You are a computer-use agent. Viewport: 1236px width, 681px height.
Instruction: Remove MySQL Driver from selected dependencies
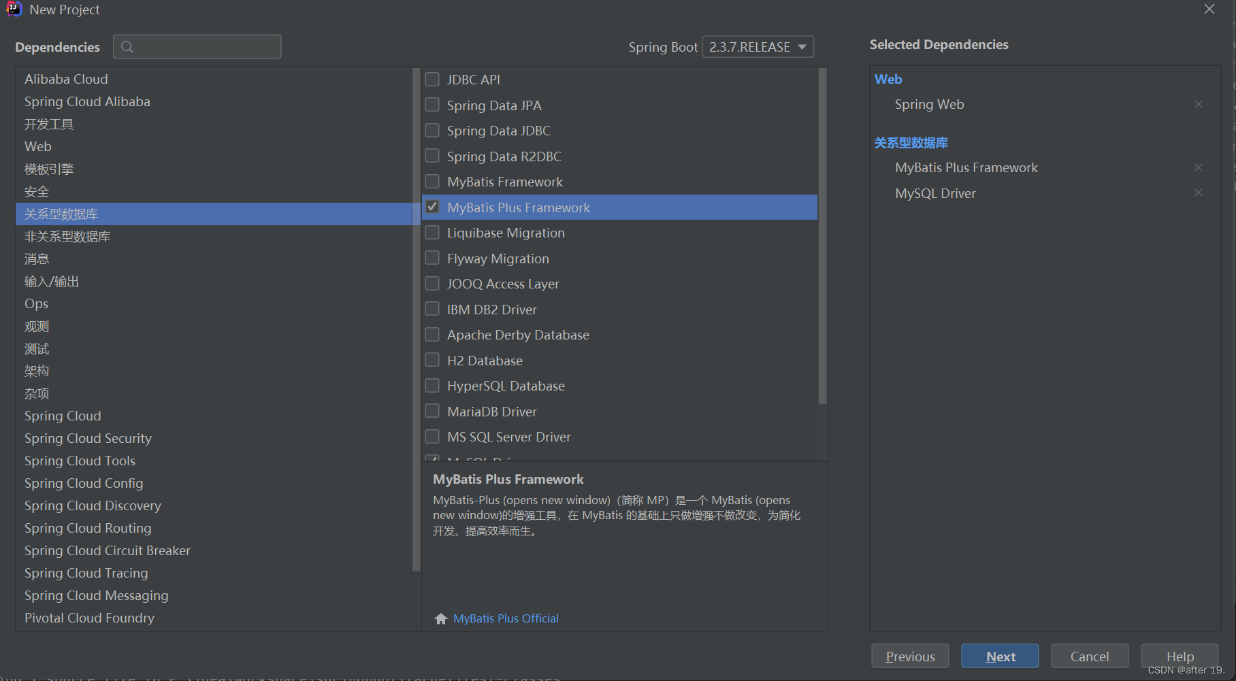pos(1199,193)
